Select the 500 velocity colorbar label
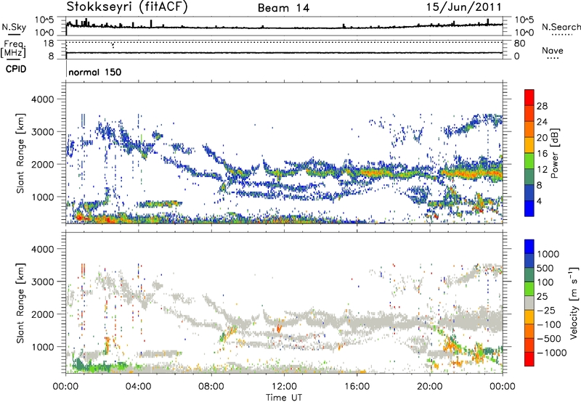Image resolution: width=581 pixels, height=402 pixels. click(545, 268)
